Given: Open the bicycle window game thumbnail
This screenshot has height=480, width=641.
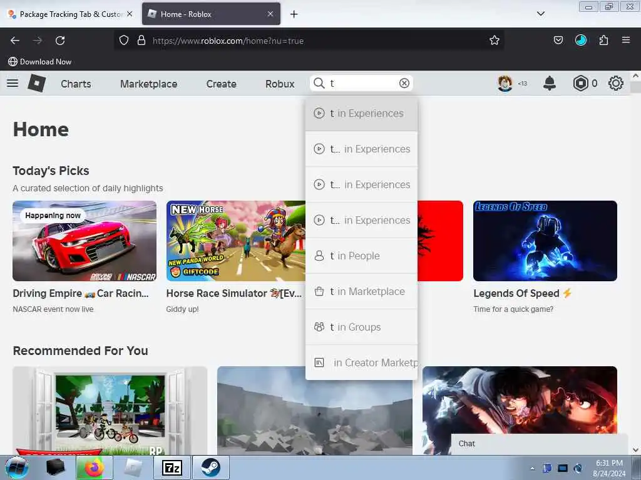Looking at the screenshot, I should (x=110, y=411).
